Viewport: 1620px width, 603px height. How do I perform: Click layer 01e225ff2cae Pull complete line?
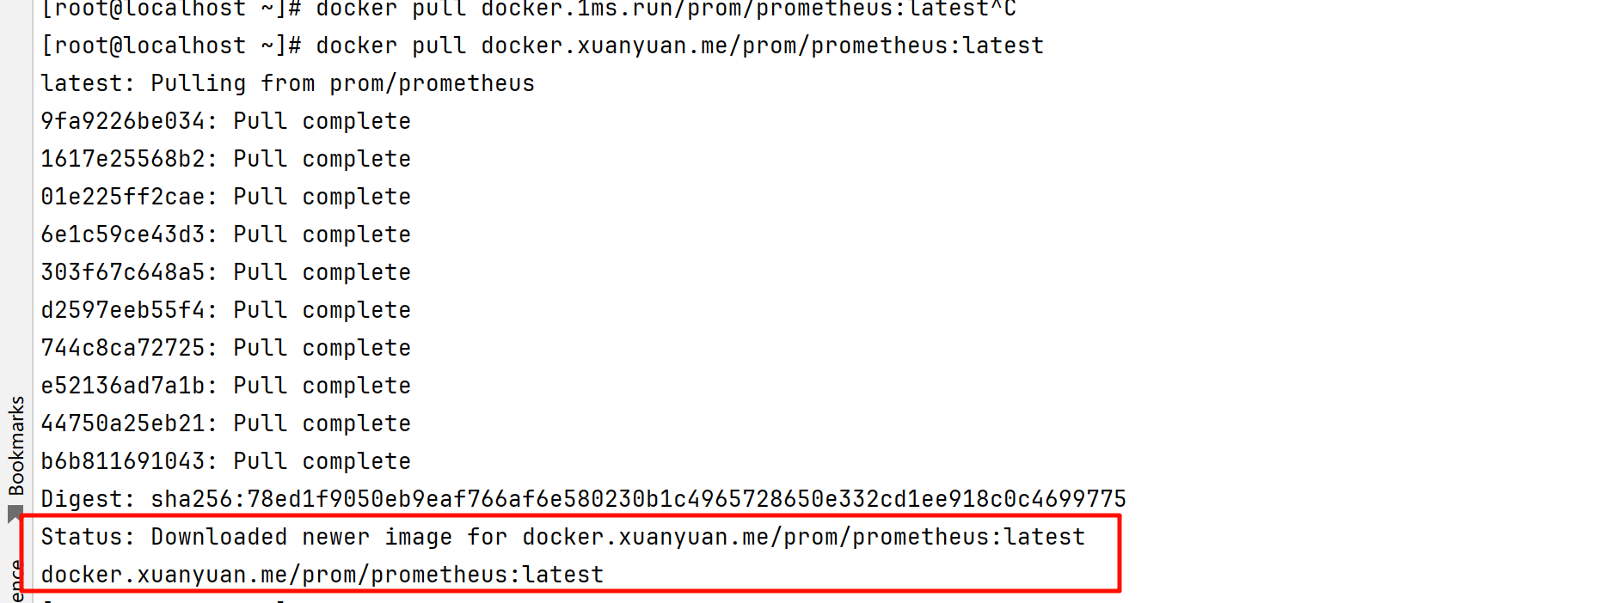tap(226, 197)
